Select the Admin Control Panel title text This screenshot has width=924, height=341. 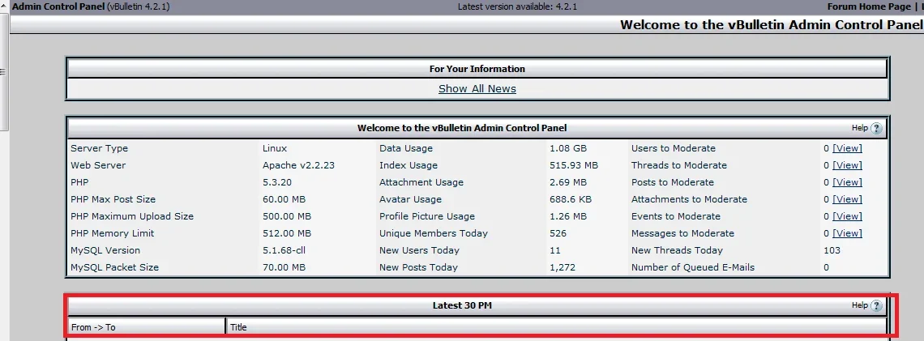pos(58,6)
